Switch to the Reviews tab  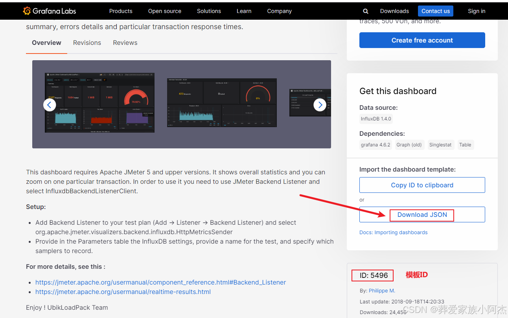(x=125, y=43)
